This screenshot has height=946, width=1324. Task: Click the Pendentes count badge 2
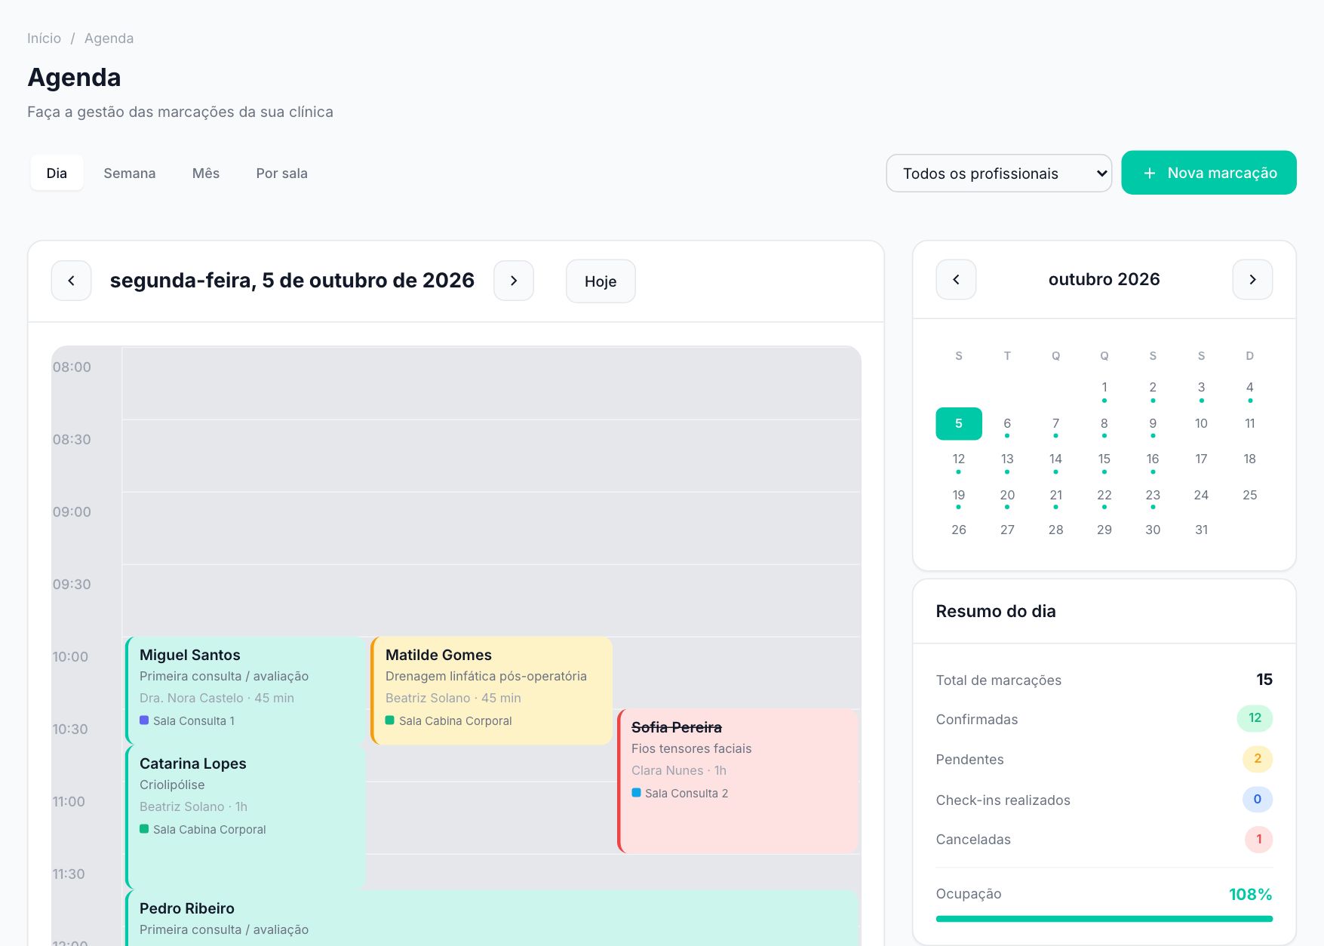click(x=1258, y=759)
